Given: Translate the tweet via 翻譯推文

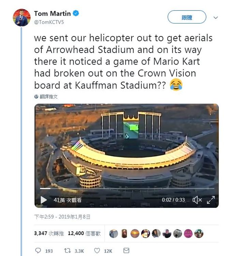Looking at the screenshot, I should (x=49, y=97).
